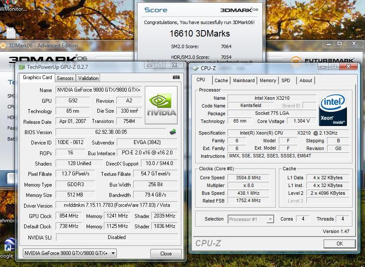Click the Close button in GPU-Z
The height and width of the screenshot is (267, 365).
(x=166, y=254)
